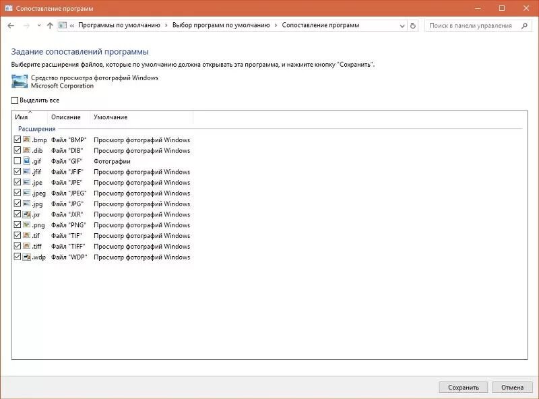Click the 'Сохранить' button

click(x=464, y=388)
